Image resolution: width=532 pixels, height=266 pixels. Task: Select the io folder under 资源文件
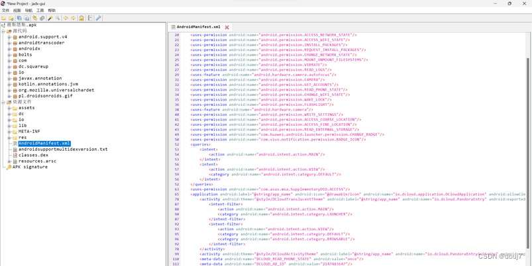(21, 120)
